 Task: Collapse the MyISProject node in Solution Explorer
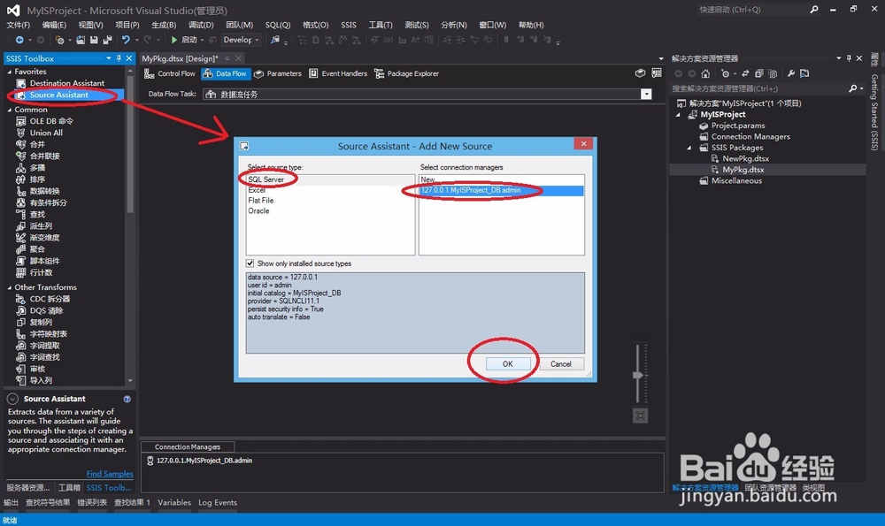[679, 115]
